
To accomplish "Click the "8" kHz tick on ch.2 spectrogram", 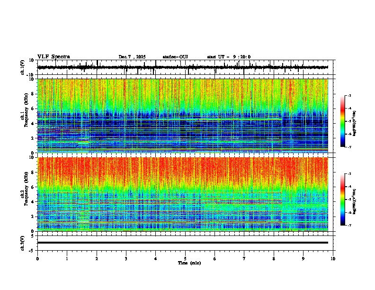I will (x=33, y=172).
